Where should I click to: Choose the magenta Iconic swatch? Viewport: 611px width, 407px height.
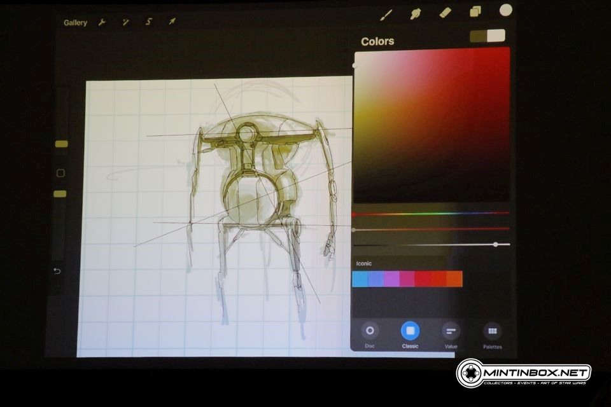tap(407, 279)
